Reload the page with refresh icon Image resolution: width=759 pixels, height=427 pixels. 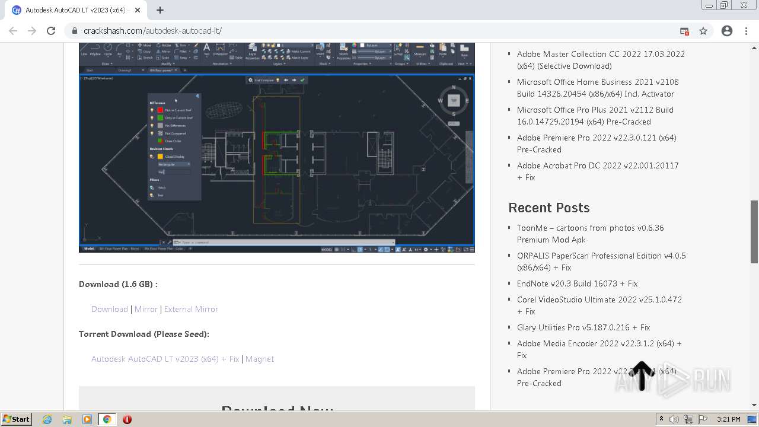pos(51,31)
